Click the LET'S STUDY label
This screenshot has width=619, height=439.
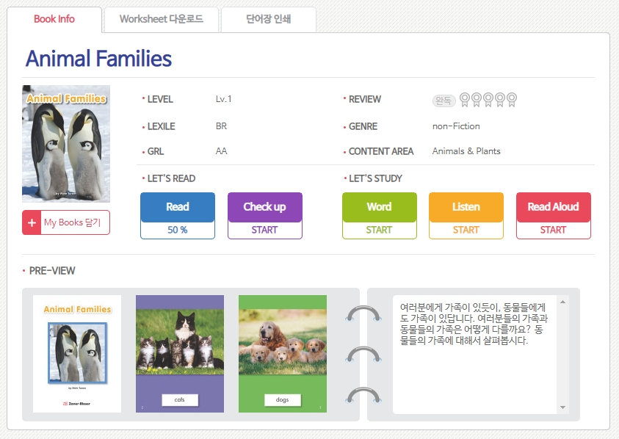(375, 178)
